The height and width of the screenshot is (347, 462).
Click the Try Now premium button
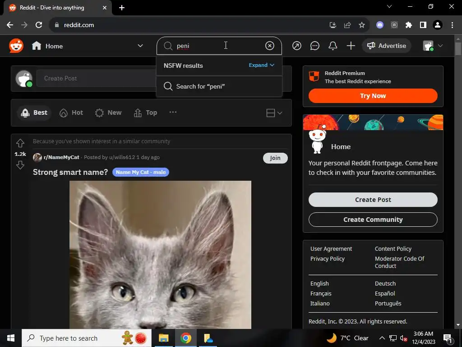pyautogui.click(x=373, y=96)
